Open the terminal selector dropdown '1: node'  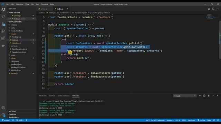click(x=185, y=96)
